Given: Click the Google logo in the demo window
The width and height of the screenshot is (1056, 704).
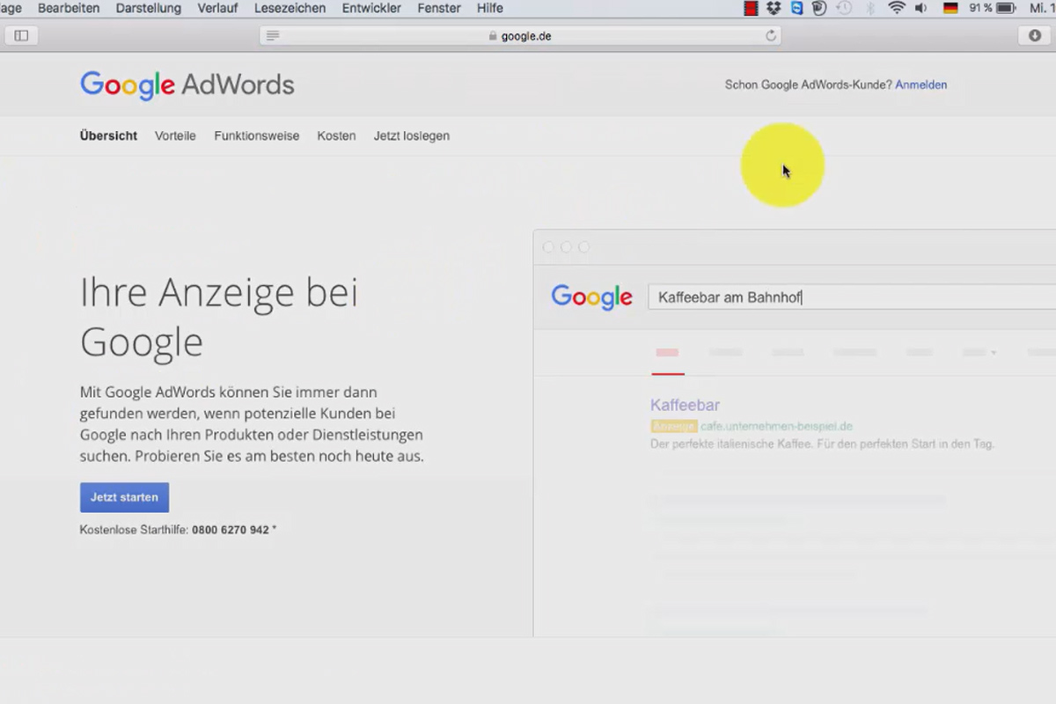Looking at the screenshot, I should click(591, 297).
